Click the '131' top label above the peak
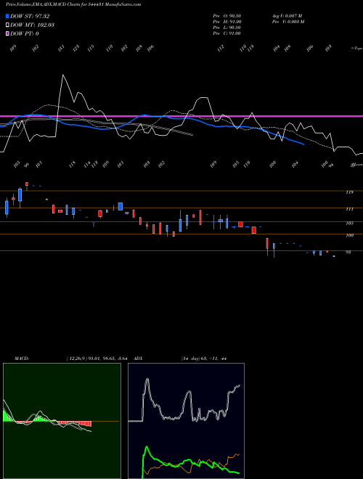 (62, 49)
